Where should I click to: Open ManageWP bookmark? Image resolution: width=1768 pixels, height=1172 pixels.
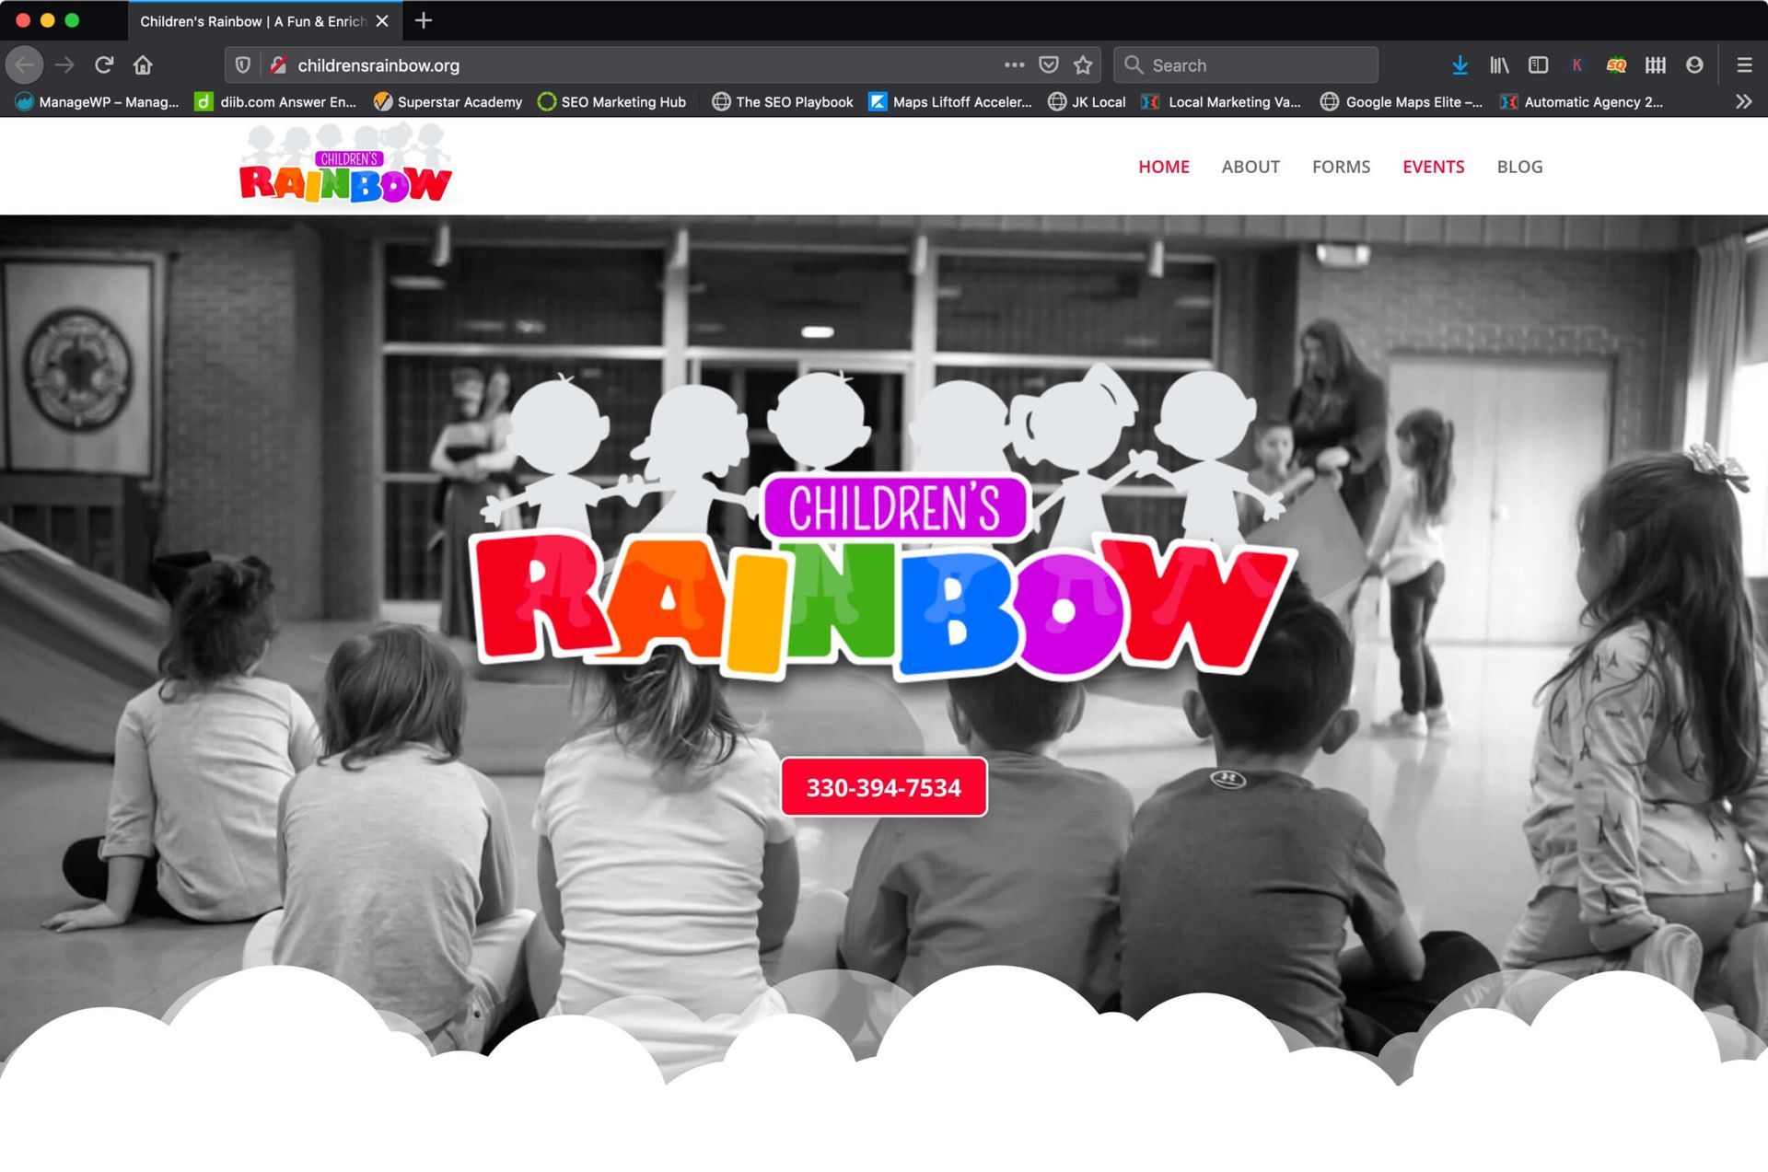(97, 102)
